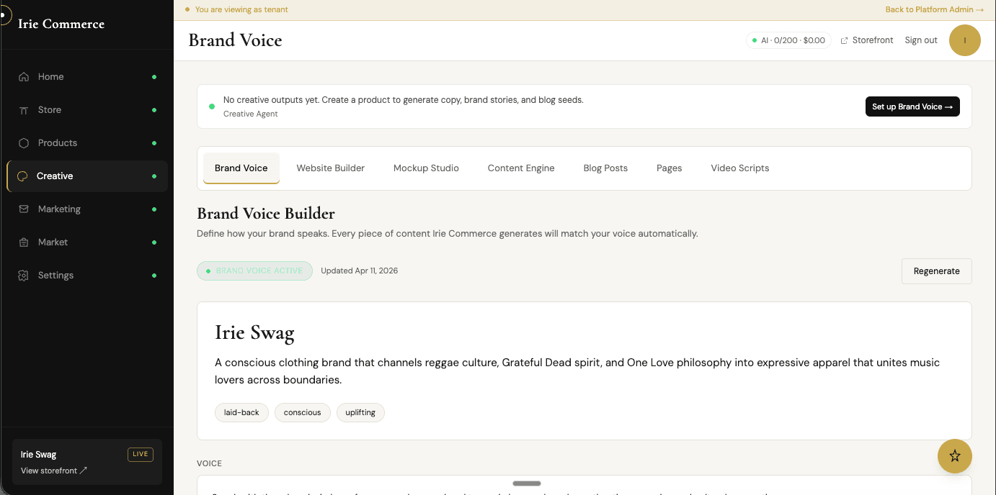Open the Blog Posts tab
Image resolution: width=996 pixels, height=495 pixels.
[605, 168]
